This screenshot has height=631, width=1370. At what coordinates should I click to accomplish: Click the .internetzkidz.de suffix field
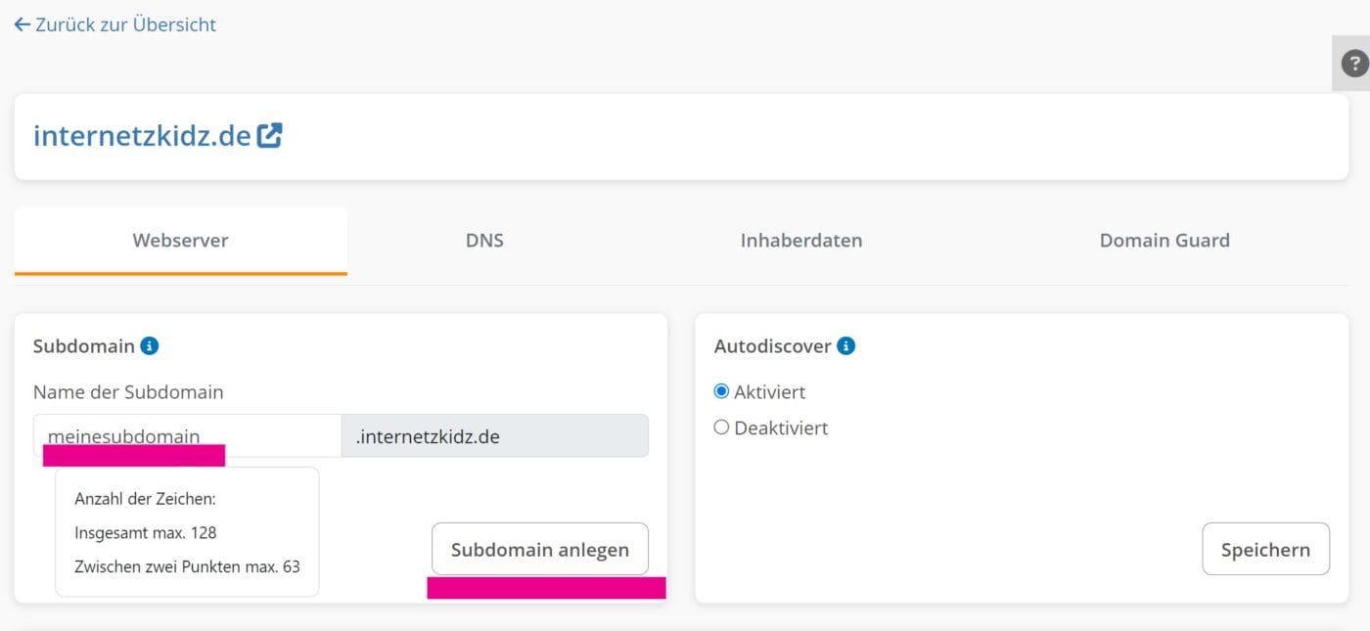tap(495, 435)
